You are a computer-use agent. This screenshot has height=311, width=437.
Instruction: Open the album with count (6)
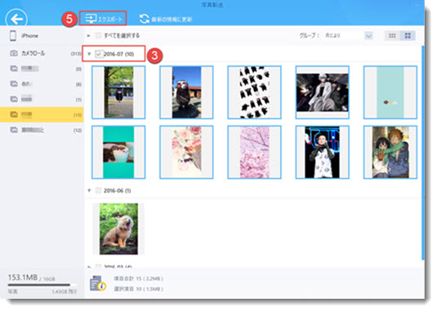(42, 84)
